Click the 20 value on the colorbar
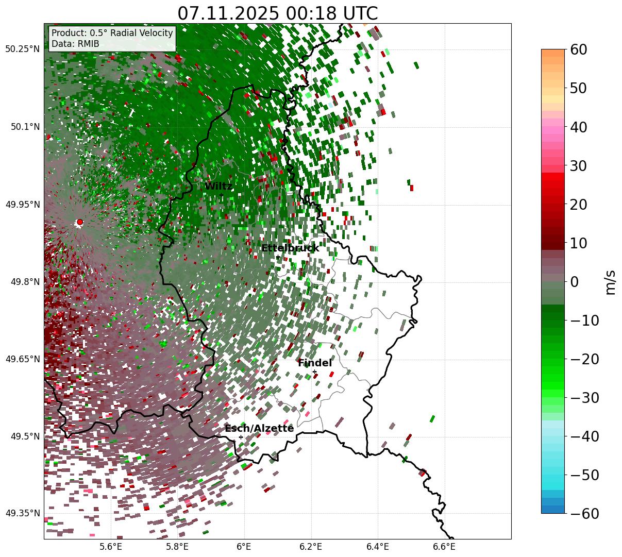This screenshot has width=622, height=557. [x=579, y=204]
